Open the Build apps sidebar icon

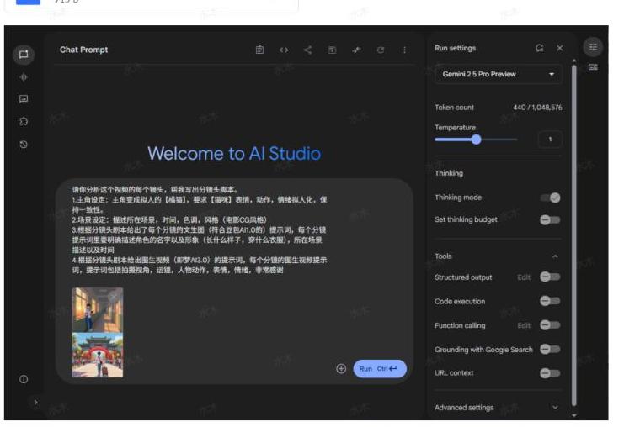point(24,122)
